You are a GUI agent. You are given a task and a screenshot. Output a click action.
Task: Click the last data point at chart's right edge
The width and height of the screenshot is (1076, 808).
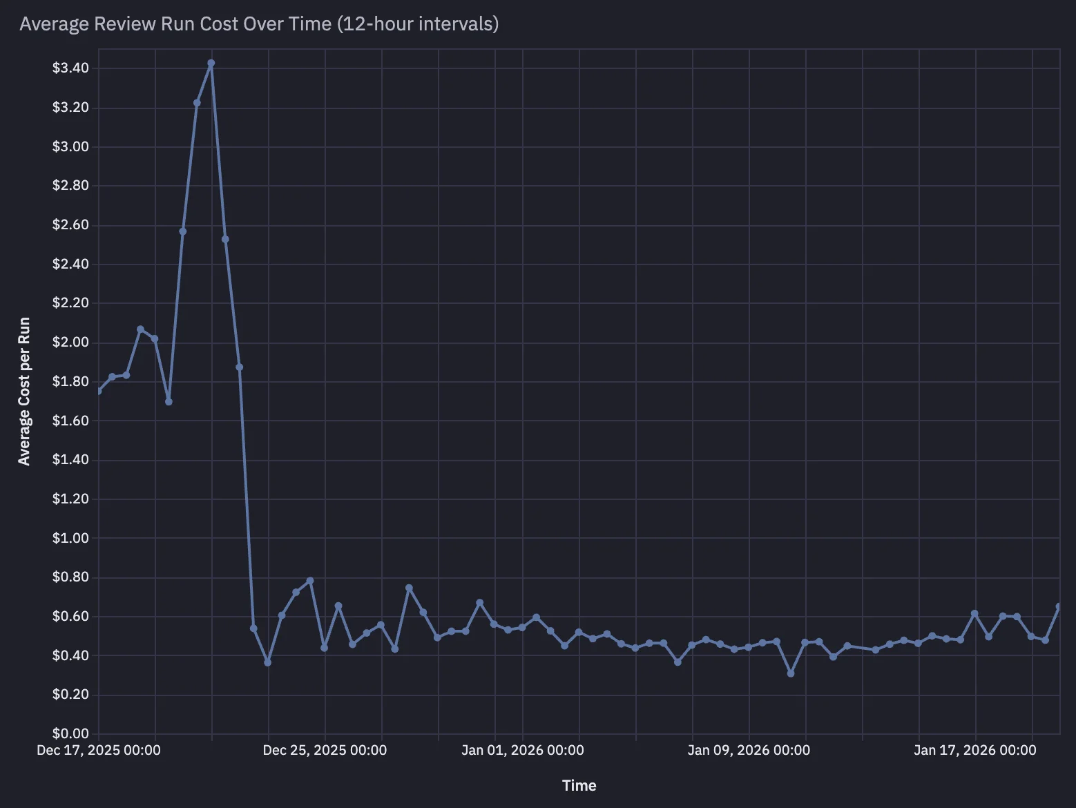pyautogui.click(x=1059, y=606)
